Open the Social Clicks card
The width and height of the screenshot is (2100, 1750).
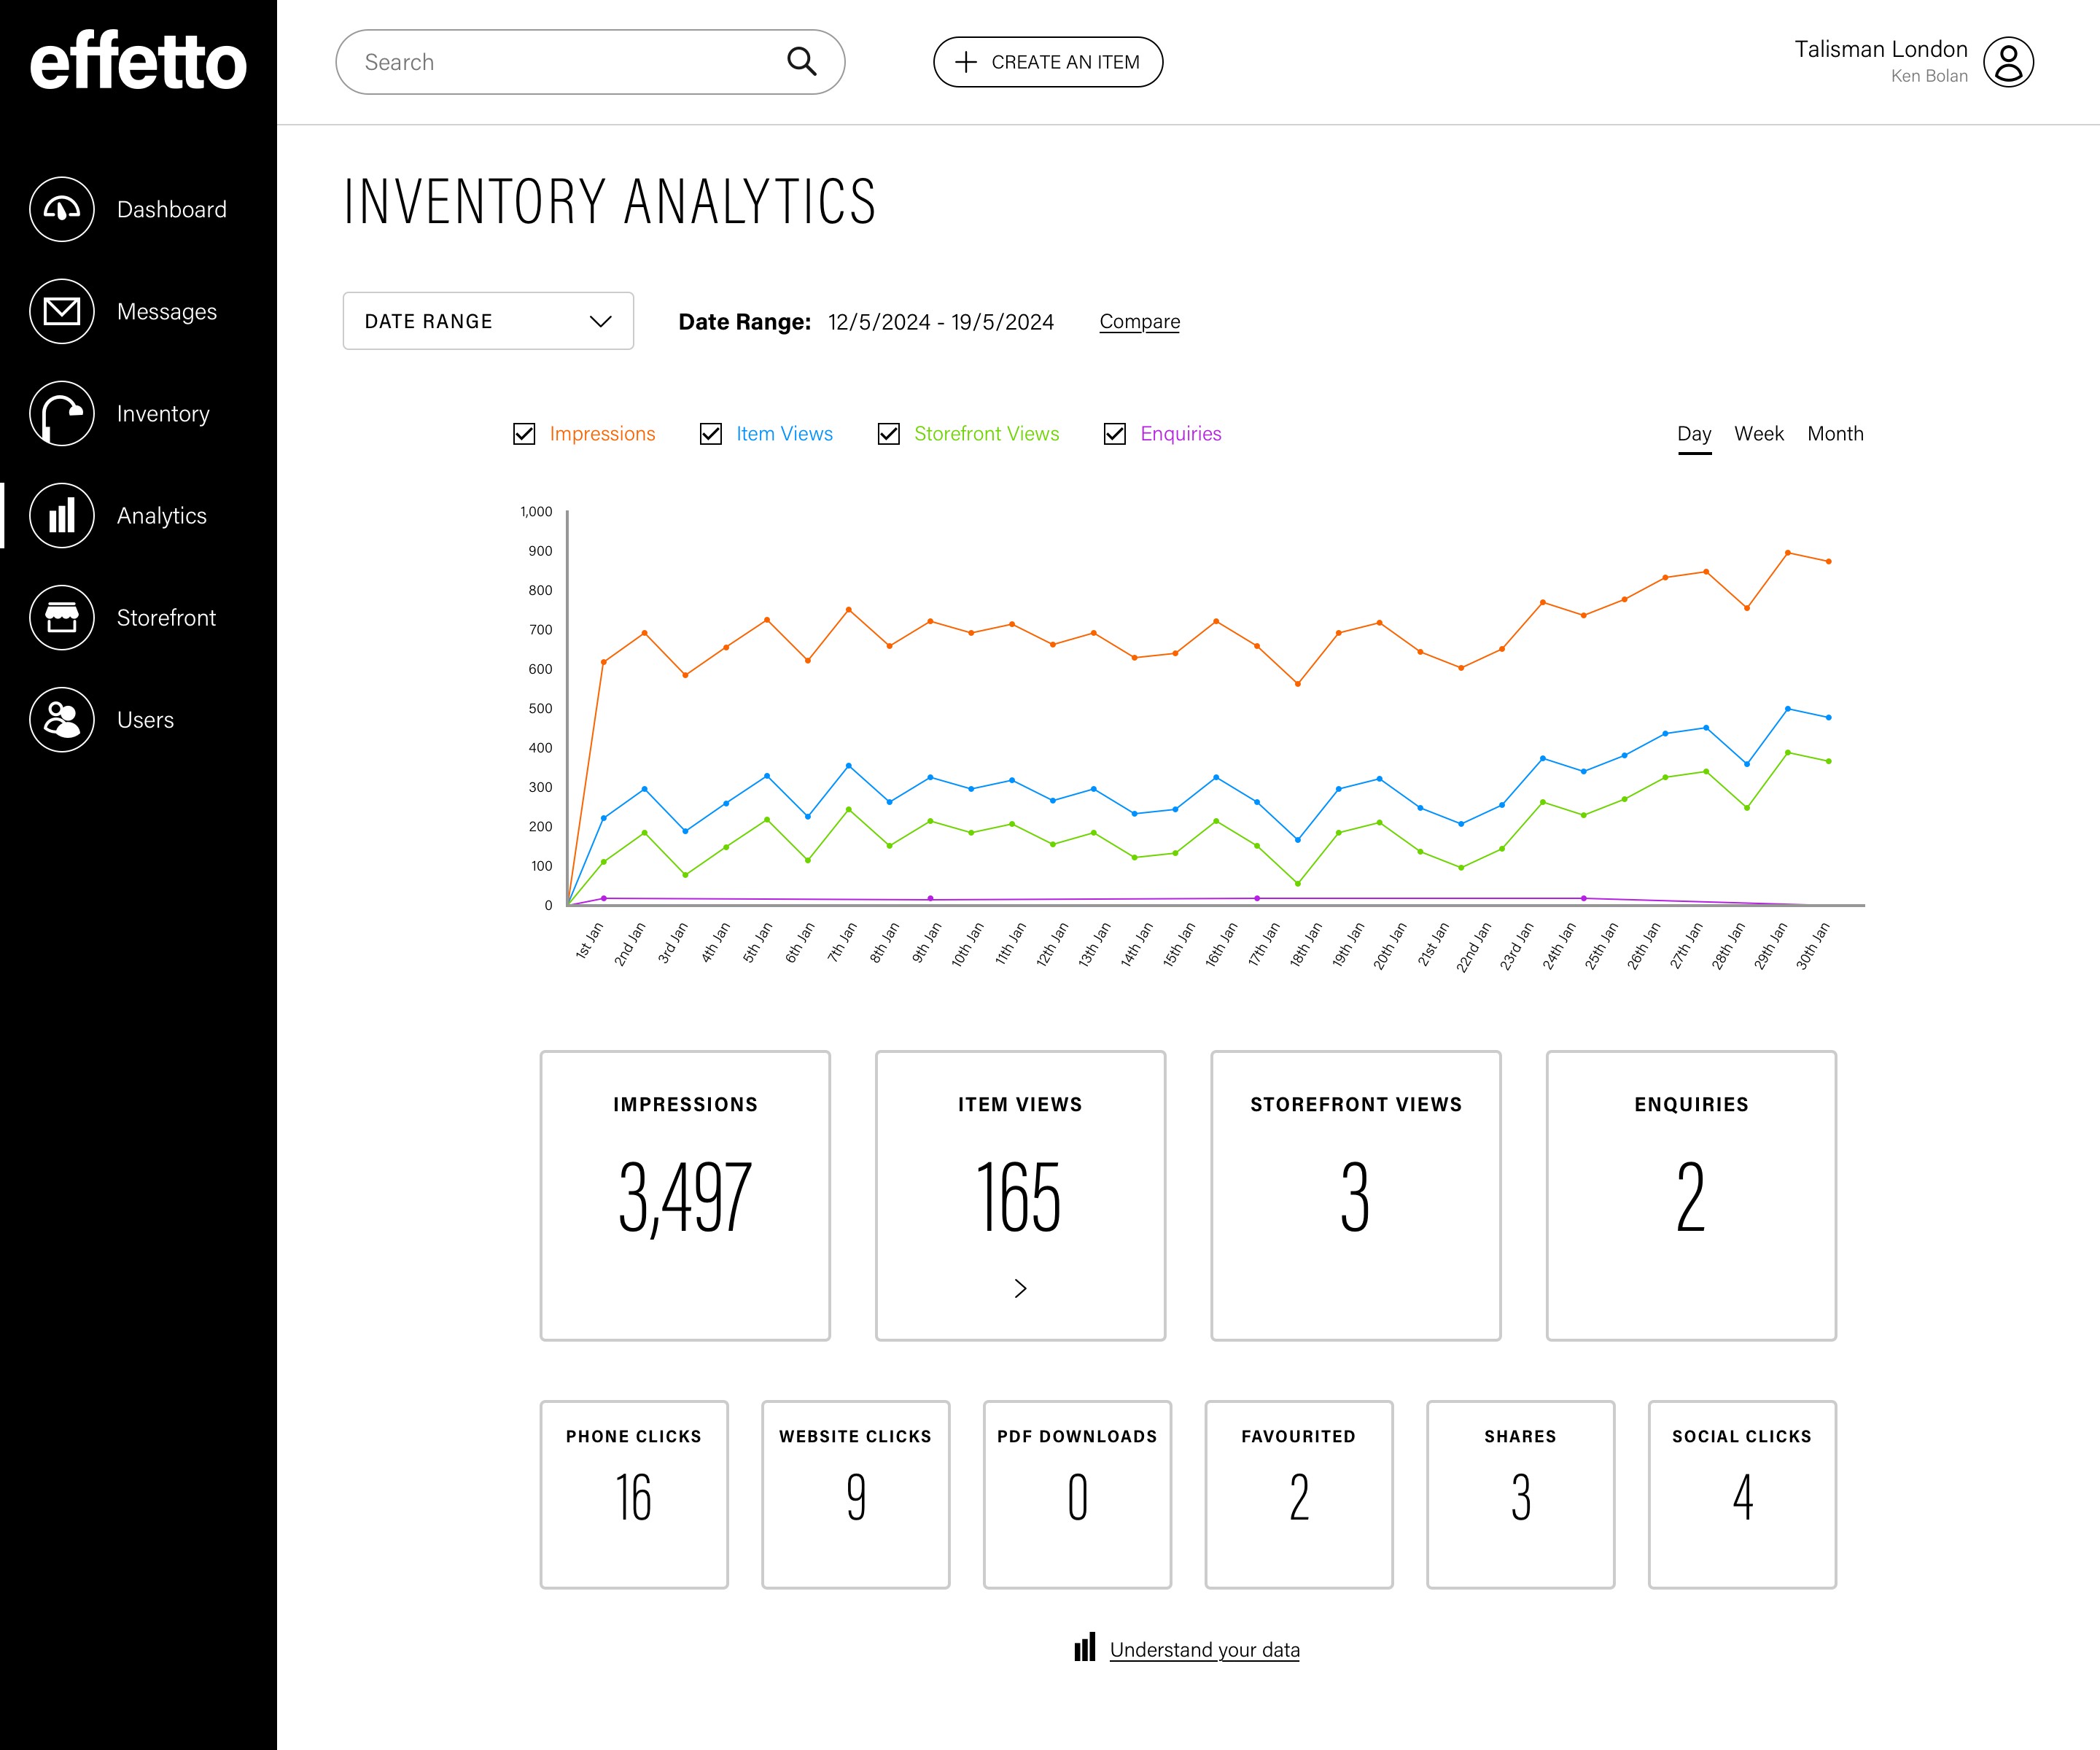[1743, 1495]
